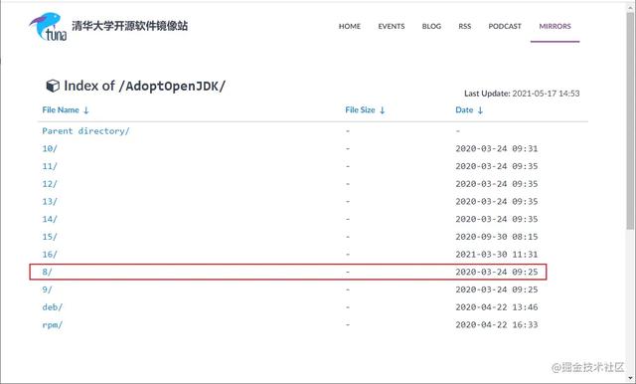This screenshot has width=636, height=384.
Task: Click the date 2020-09-30 08:15
Action: [497, 237]
